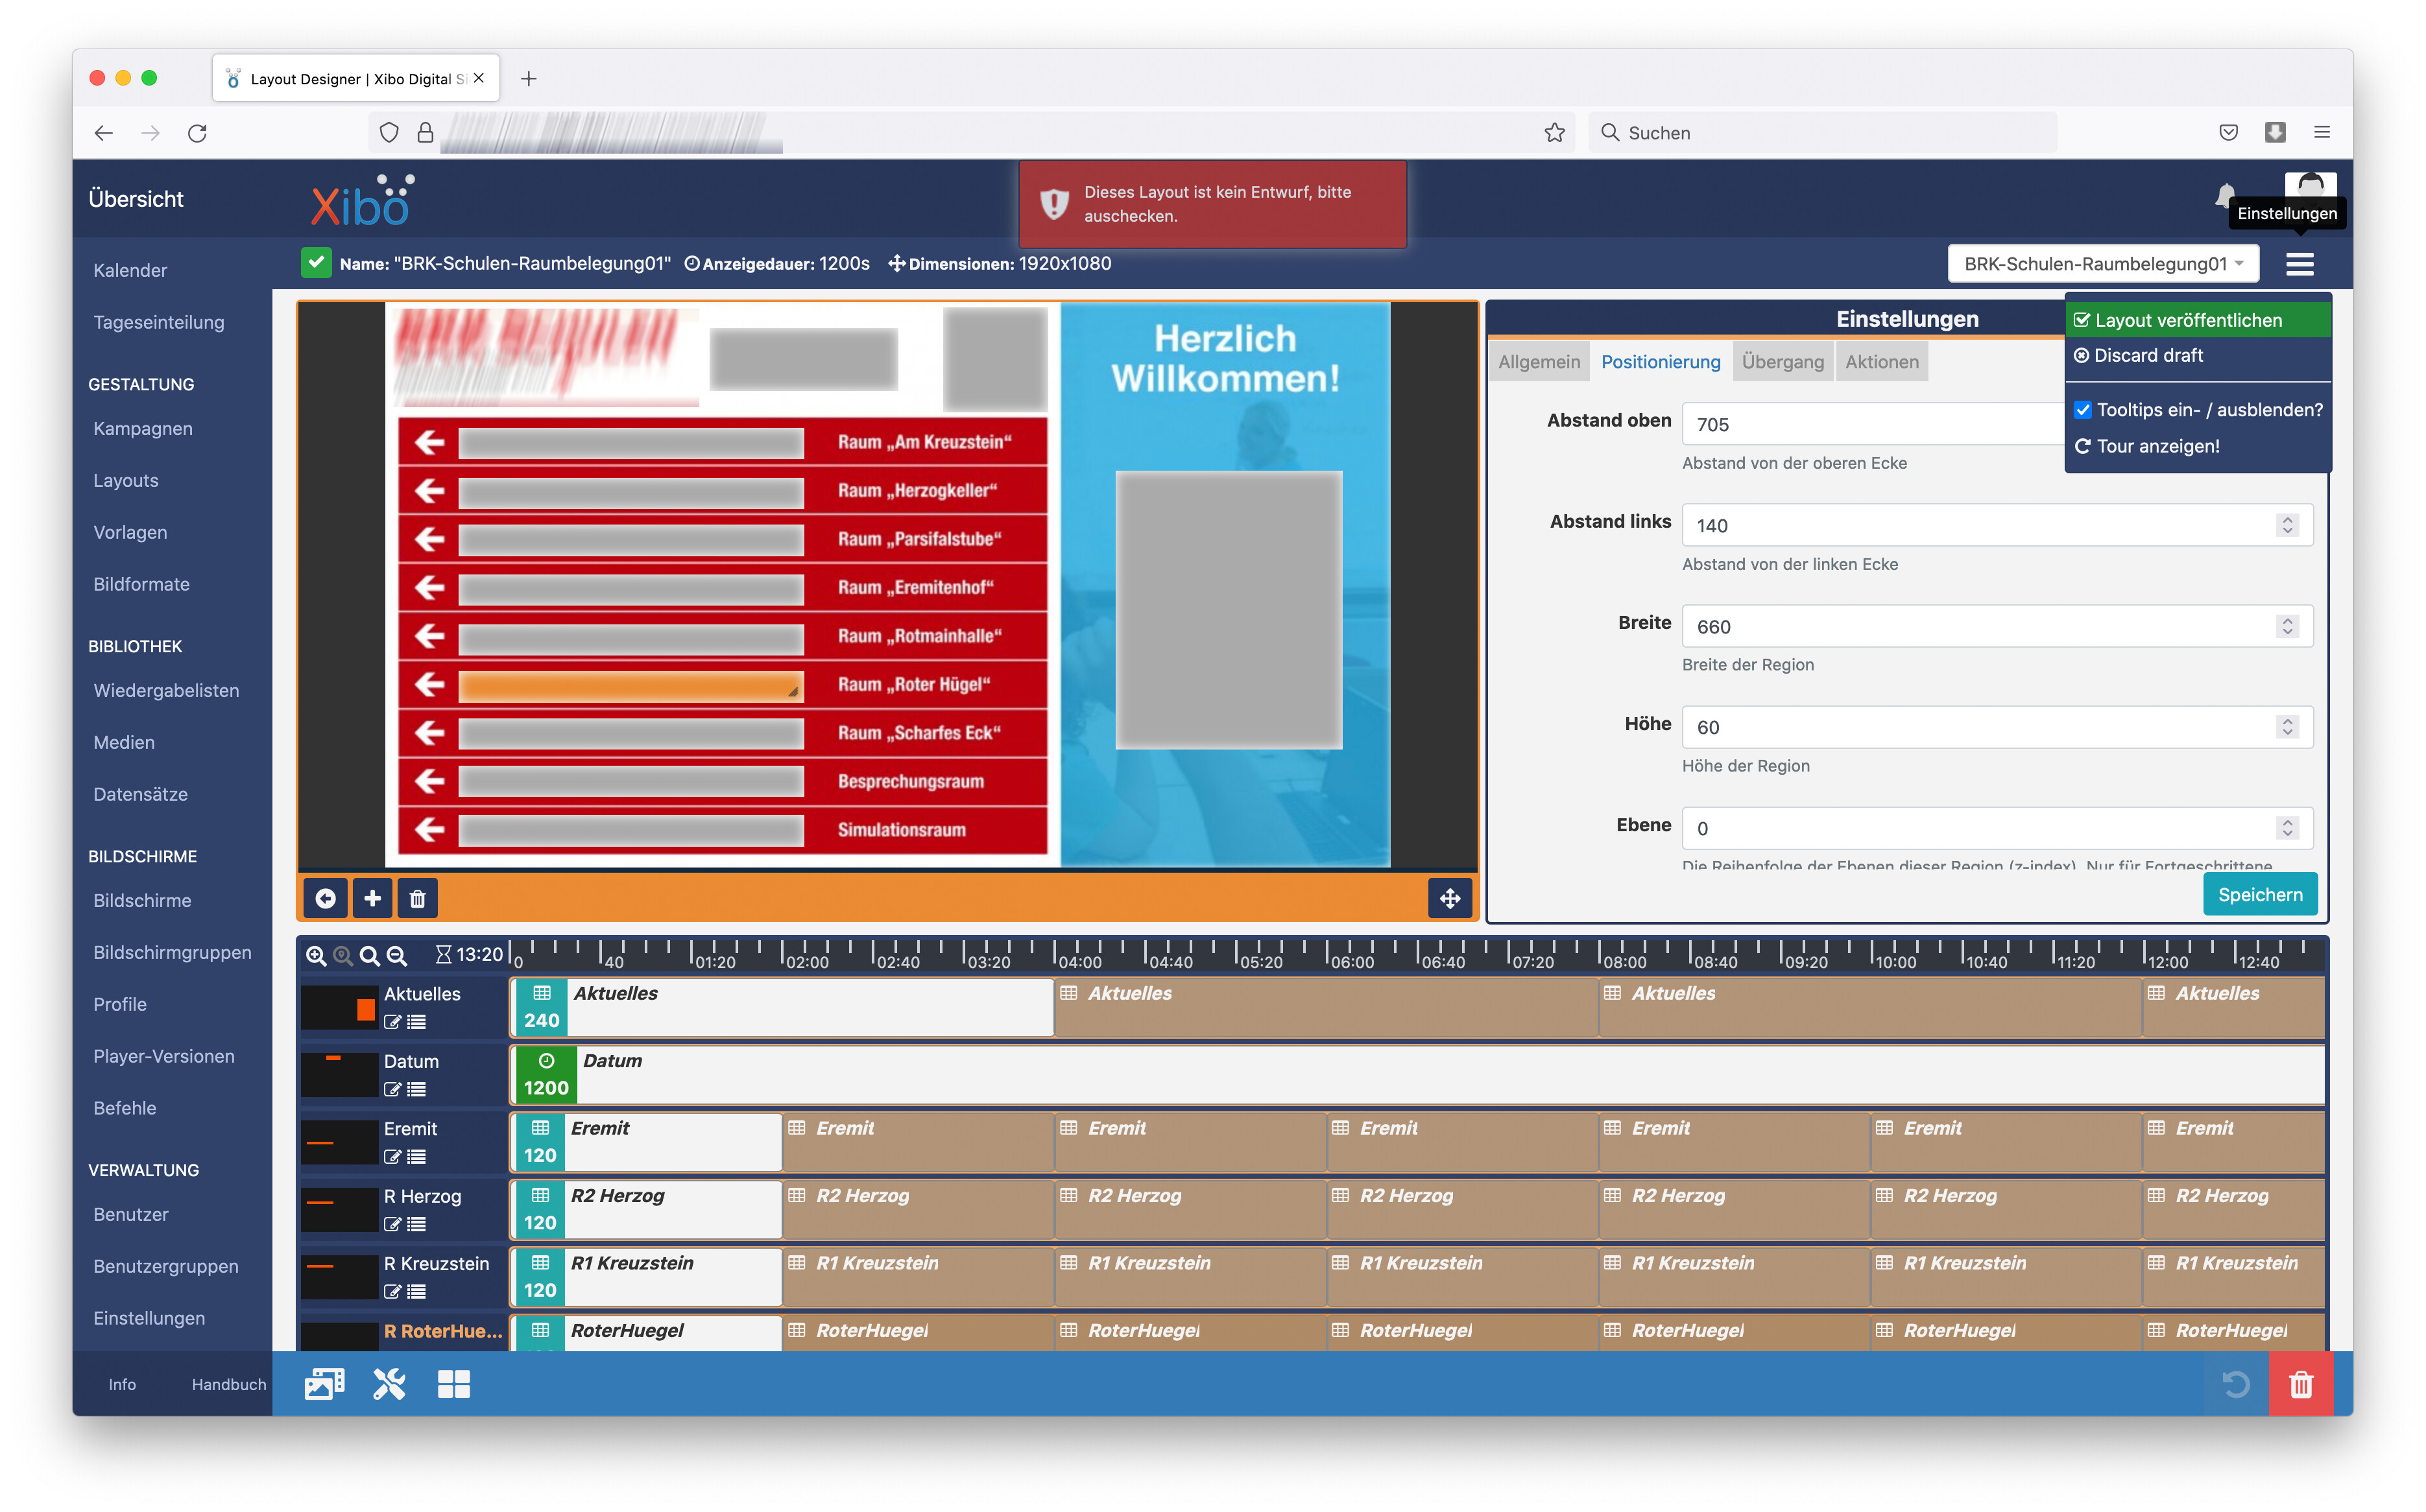Adjust the Abstand links stepper arrows
This screenshot has height=1512, width=2426.
click(x=2287, y=525)
